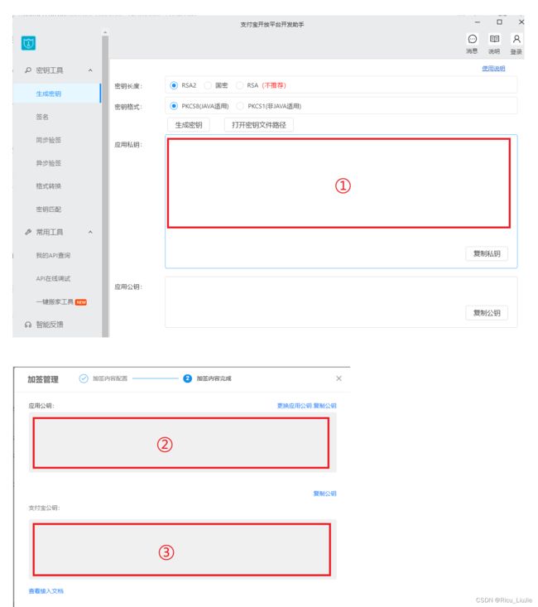
Task: Click 复制公钥 link next to 更换应用公钥
Action: (325, 406)
